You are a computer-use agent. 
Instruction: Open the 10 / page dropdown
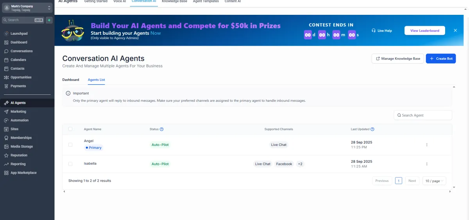[x=434, y=181]
